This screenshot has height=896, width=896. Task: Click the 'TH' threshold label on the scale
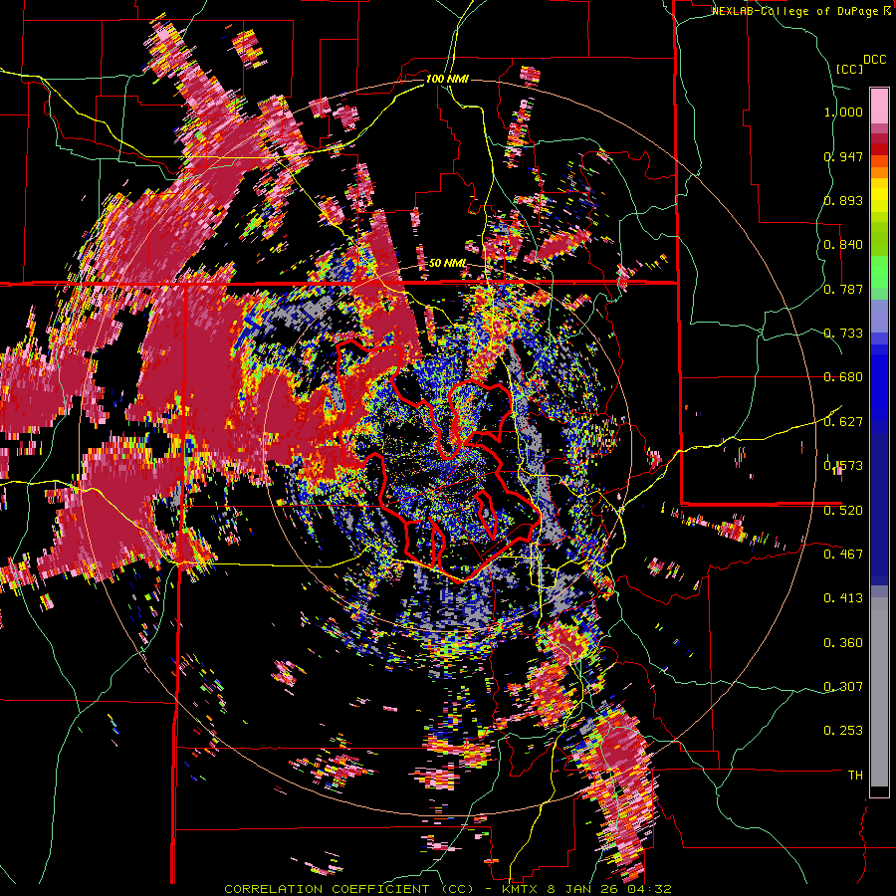pos(855,776)
